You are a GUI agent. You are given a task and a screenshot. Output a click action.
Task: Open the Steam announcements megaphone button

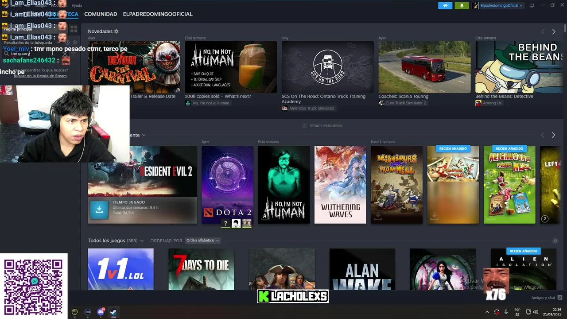point(445,5)
